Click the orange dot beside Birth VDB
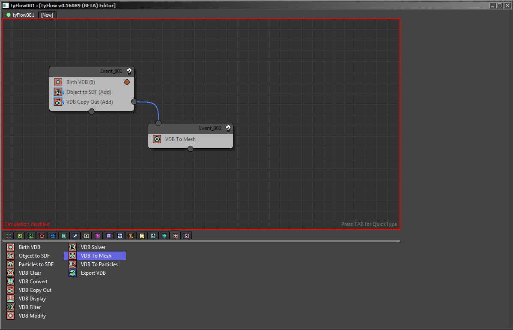 coord(127,82)
